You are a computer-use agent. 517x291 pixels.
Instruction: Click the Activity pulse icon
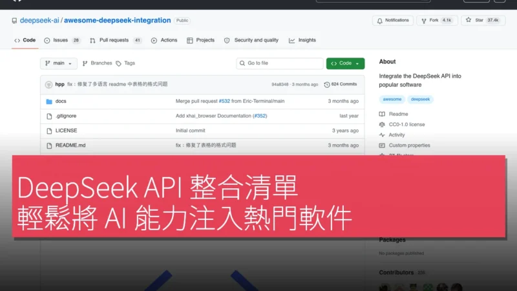click(382, 135)
